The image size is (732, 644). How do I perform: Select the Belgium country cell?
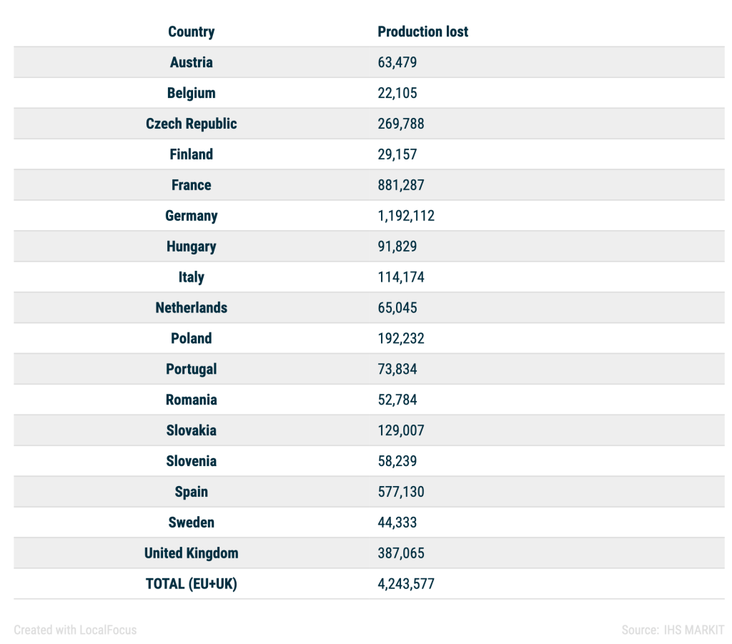coord(191,93)
